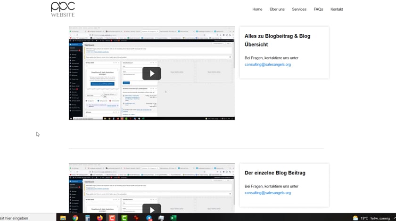Image resolution: width=396 pixels, height=221 pixels.
Task: Open Google Chrome from the taskbar
Action: [75, 218]
